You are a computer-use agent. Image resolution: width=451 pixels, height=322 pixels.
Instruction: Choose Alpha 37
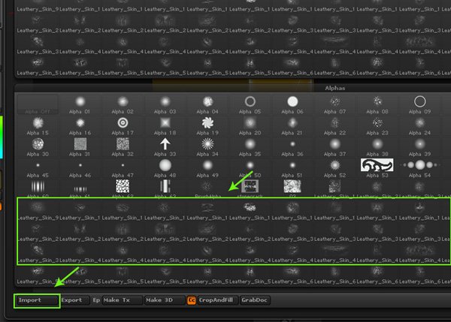334,148
